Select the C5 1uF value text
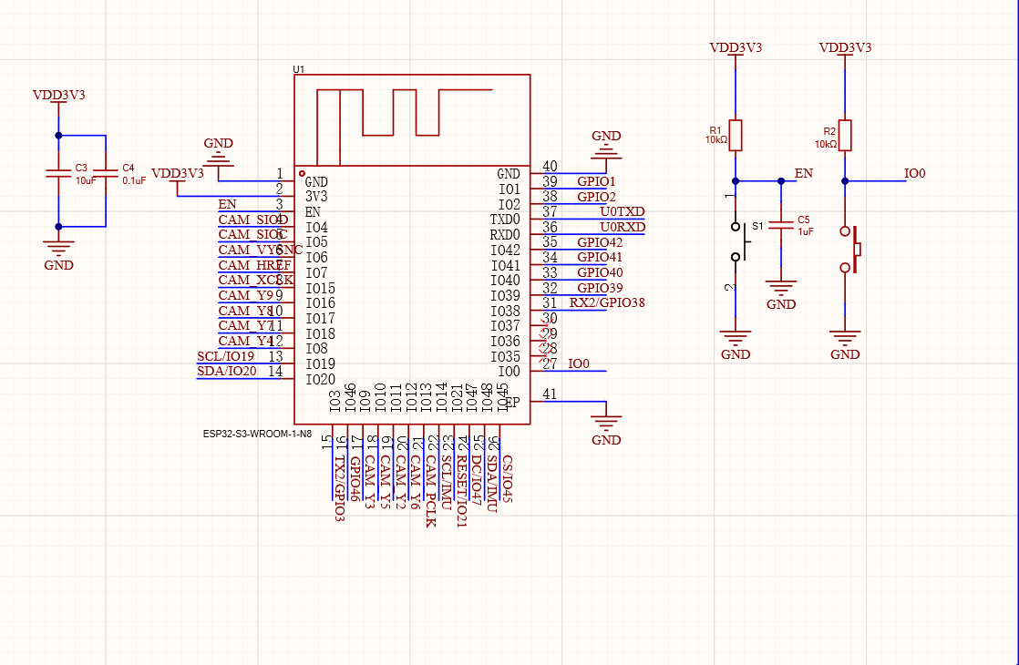The width and height of the screenshot is (1019, 665). (806, 232)
